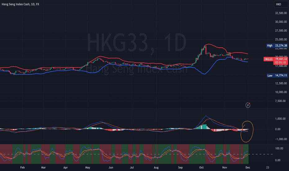Image resolution: width=289 pixels, height=171 pixels.
Task: Click the 23 date axis label
Action: (x=268, y=168)
